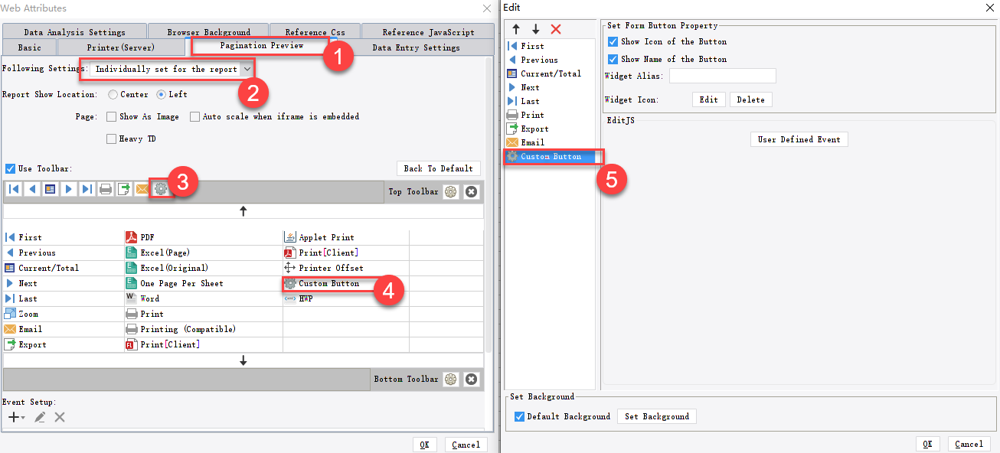1000x453 pixels.
Task: Toggle Show Icon of the Button
Action: coord(613,41)
